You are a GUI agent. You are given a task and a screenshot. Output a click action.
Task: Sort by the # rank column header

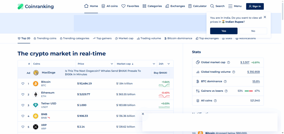point(29,64)
